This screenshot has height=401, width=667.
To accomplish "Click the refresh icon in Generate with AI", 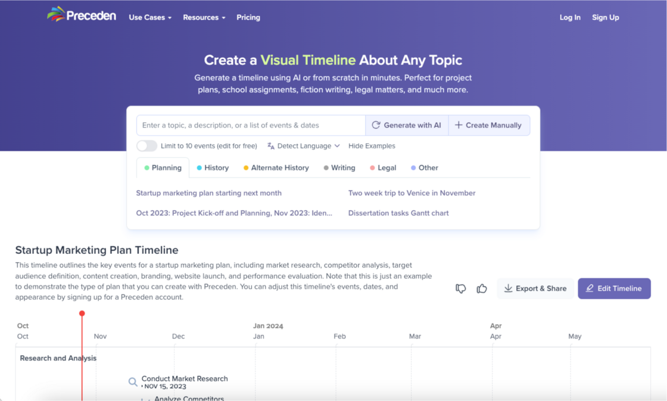I will pyautogui.click(x=376, y=125).
